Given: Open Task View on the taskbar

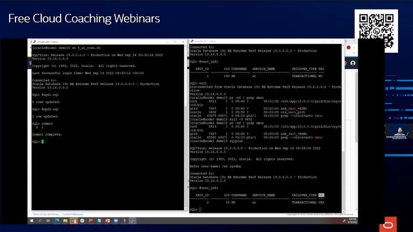Looking at the screenshot, I should click(48, 221).
